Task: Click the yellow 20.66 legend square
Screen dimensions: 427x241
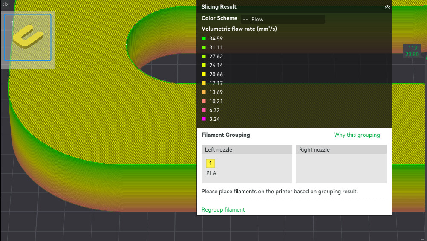Action: 204,74
